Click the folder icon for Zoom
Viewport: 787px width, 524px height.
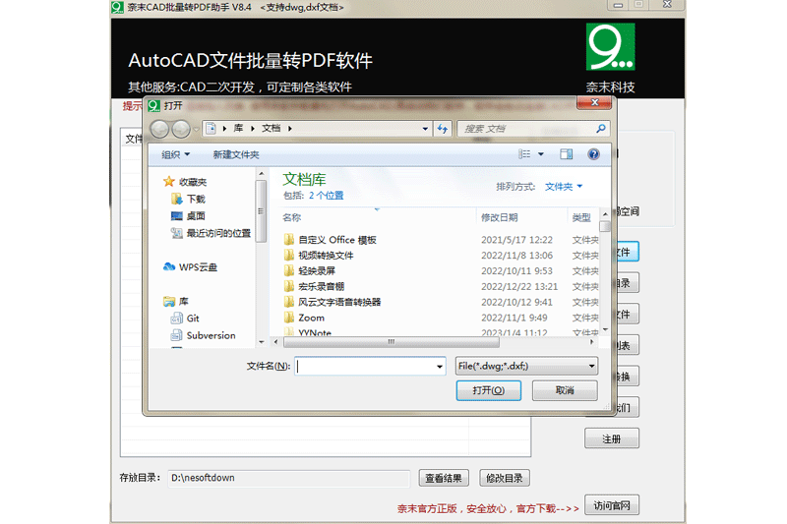[x=288, y=318]
